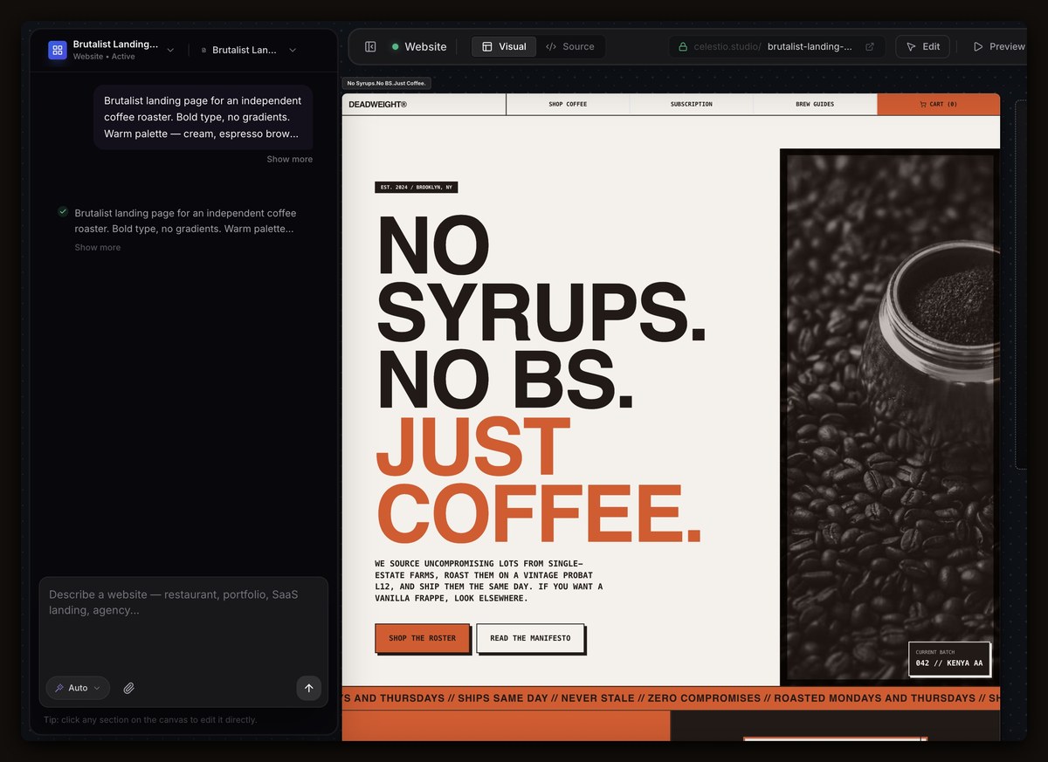The height and width of the screenshot is (762, 1048).
Task: Click the SHOP THE ROSTER button
Action: click(x=423, y=638)
